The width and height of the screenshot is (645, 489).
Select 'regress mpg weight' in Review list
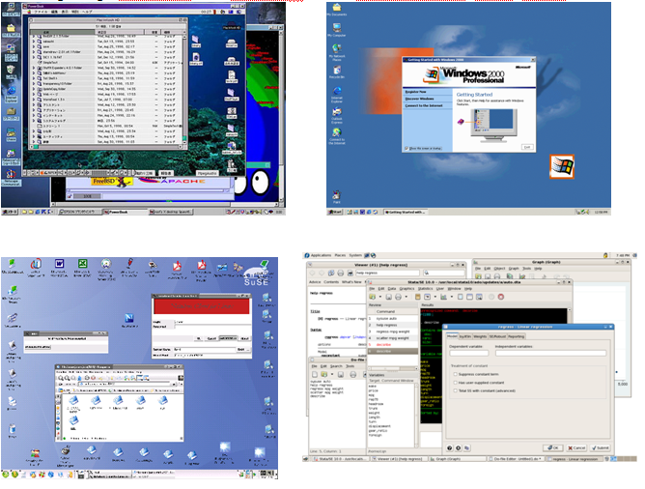tap(392, 331)
